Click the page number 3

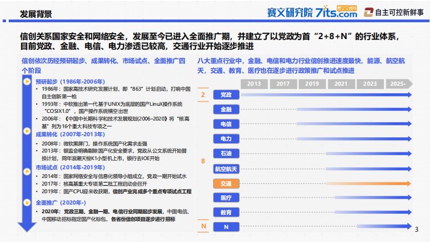click(x=416, y=228)
